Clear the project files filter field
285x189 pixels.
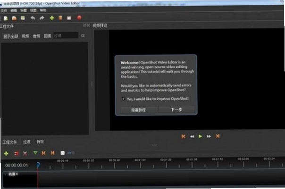[x=83, y=36]
